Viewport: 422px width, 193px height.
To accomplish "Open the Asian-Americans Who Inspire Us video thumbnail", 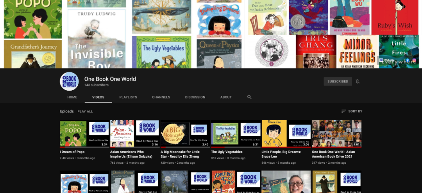I will click(135, 133).
